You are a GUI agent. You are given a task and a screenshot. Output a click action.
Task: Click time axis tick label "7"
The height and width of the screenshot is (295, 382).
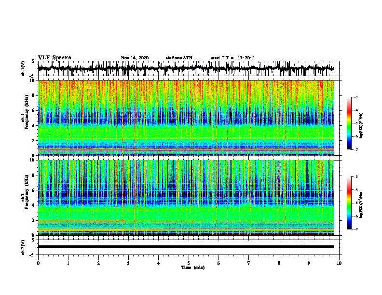(249, 263)
